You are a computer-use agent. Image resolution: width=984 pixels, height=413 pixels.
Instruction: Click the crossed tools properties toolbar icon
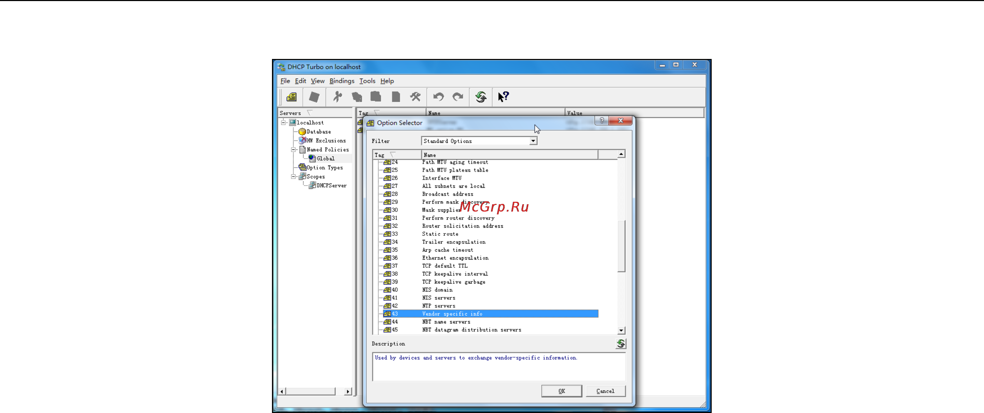(x=415, y=97)
